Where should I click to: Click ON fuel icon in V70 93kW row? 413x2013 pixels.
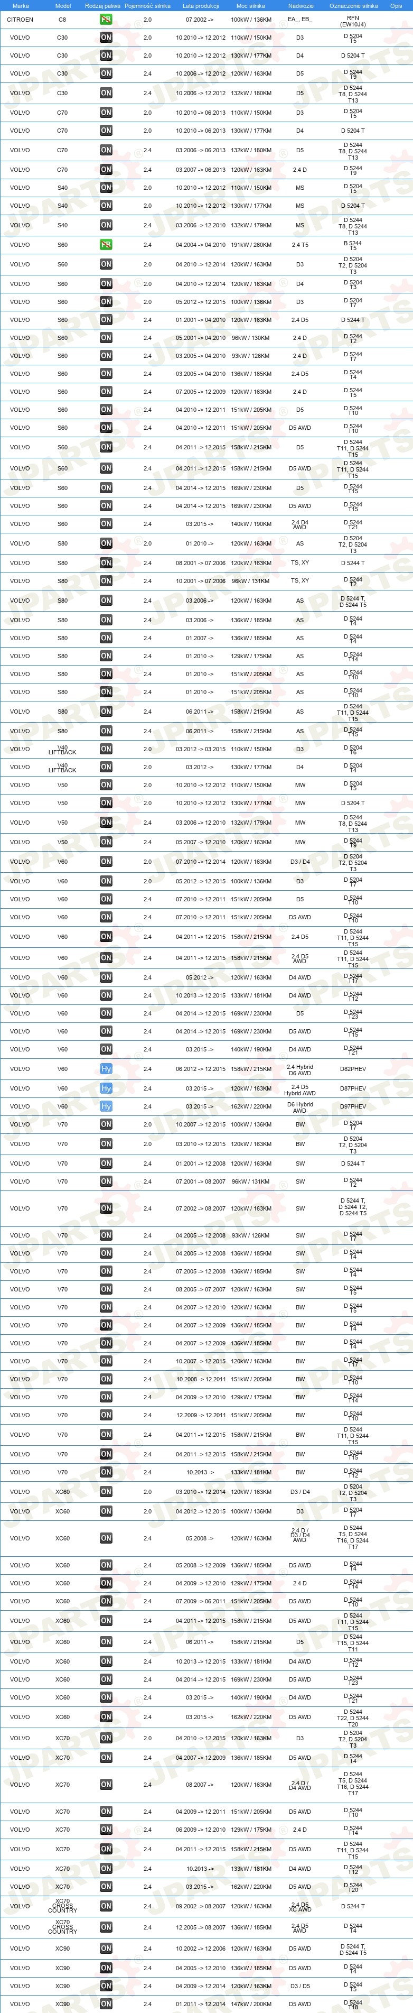pos(106,1235)
